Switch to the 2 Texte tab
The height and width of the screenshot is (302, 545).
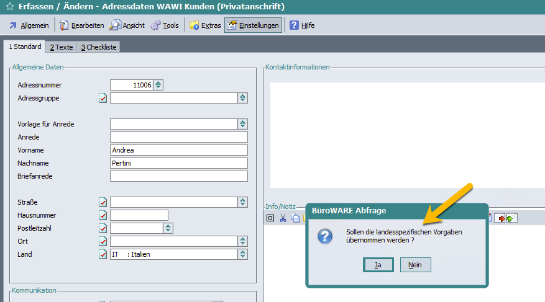[62, 47]
